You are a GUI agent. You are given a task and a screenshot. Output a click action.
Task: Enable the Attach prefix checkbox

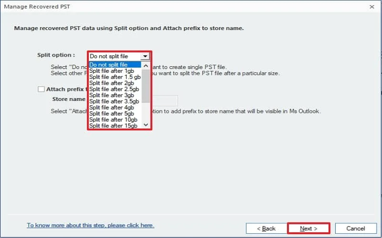(41, 89)
